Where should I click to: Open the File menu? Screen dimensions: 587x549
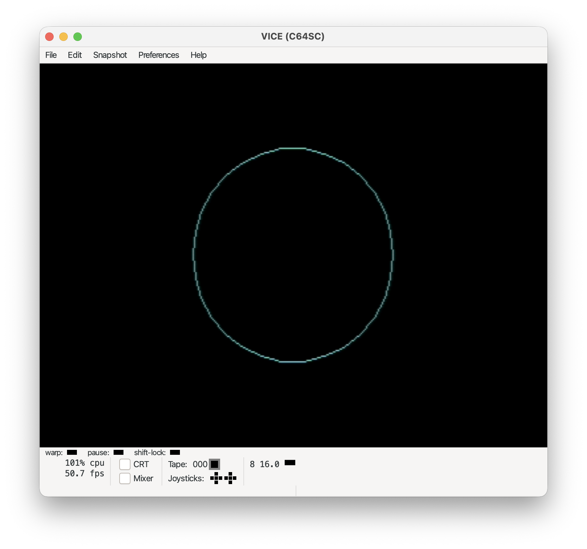[x=51, y=55]
